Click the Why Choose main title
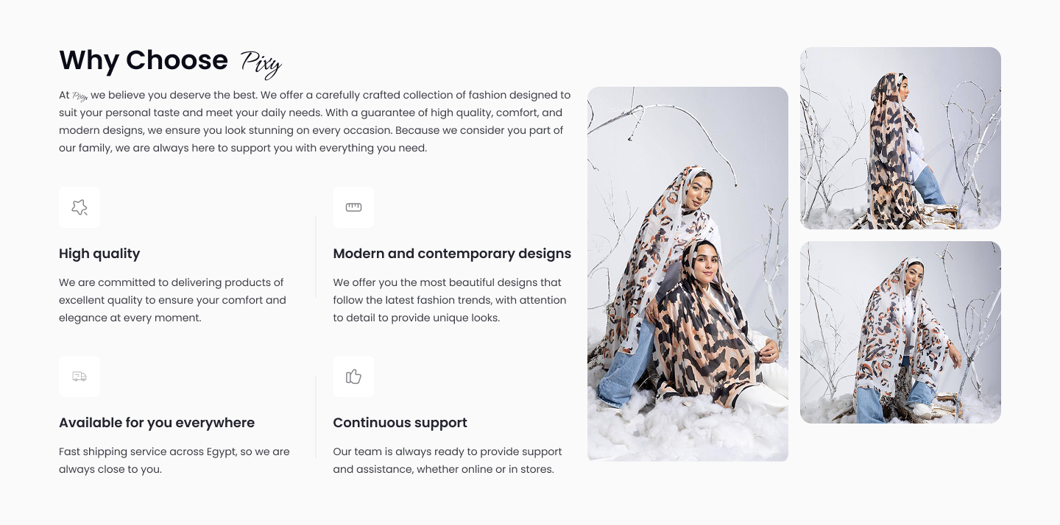This screenshot has height=525, width=1060. [144, 60]
